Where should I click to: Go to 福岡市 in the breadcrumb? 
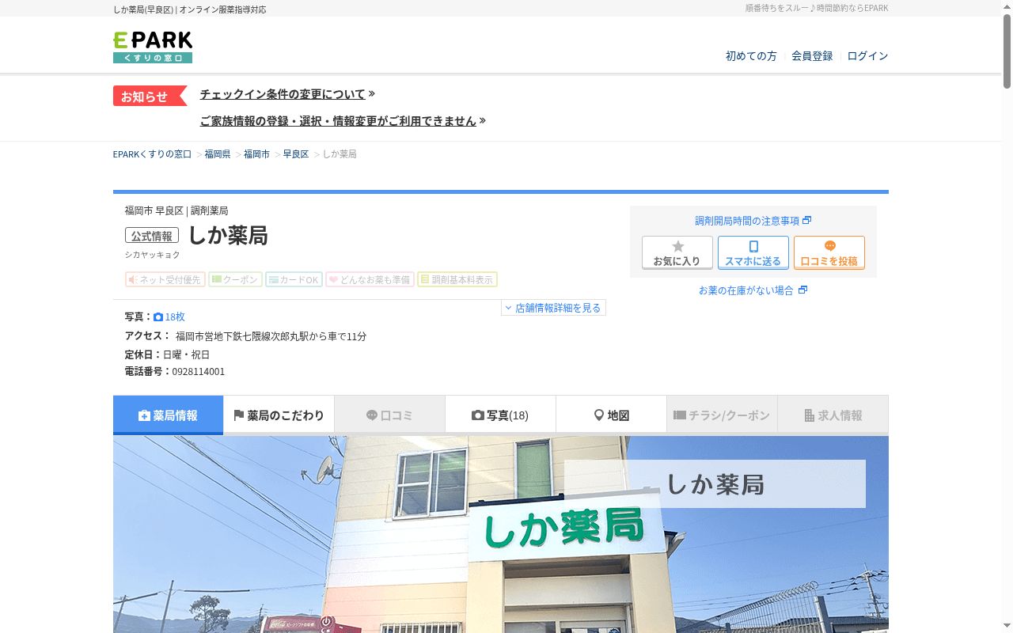click(256, 154)
